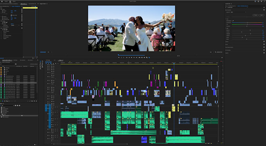This screenshot has height=146, width=266.
Task: Pick the Hand tool
Action: pos(42,67)
